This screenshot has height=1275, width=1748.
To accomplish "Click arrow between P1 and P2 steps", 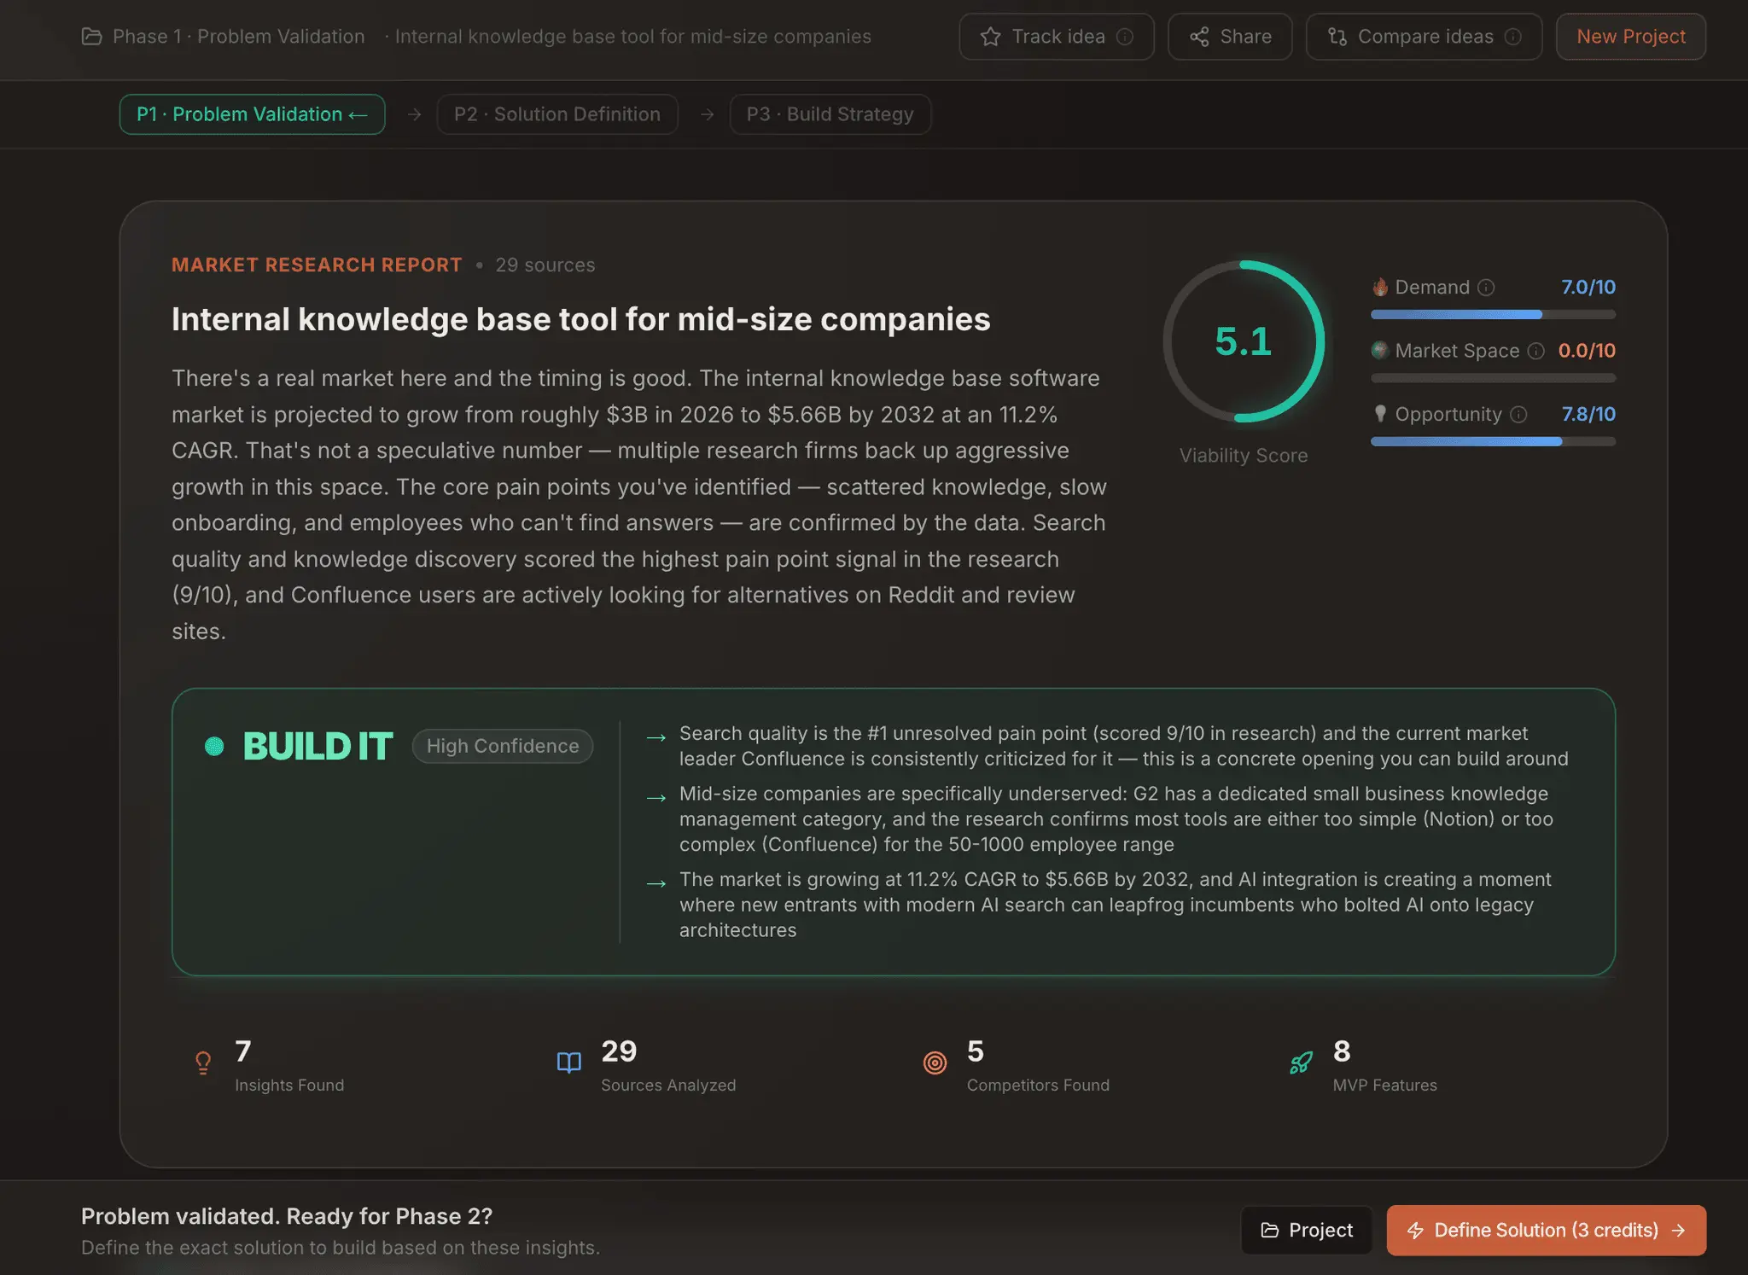I will [415, 114].
